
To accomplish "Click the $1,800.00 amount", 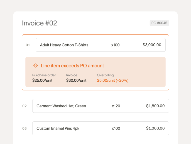I will (155, 106).
